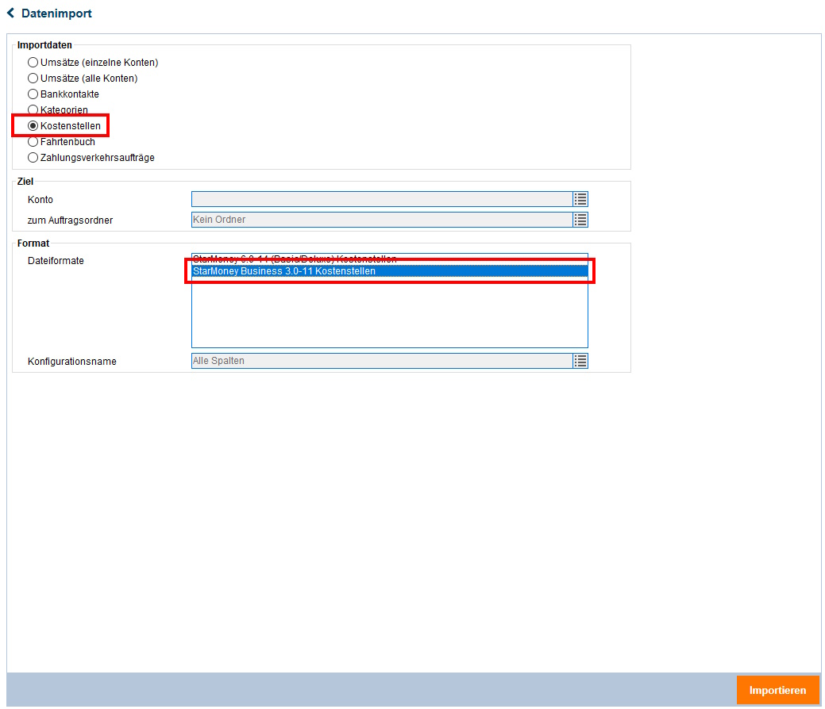Image resolution: width=825 pixels, height=709 pixels.
Task: Open the Konfigurationsname selection list icon
Action: tap(580, 361)
